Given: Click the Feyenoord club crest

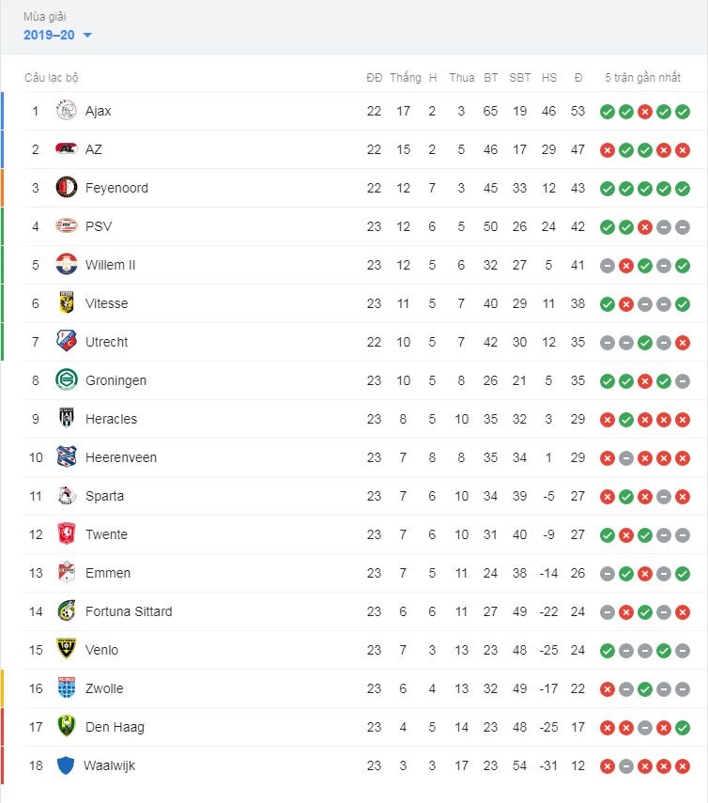Looking at the screenshot, I should [66, 188].
